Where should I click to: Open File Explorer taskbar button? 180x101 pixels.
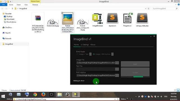click(x=60, y=95)
